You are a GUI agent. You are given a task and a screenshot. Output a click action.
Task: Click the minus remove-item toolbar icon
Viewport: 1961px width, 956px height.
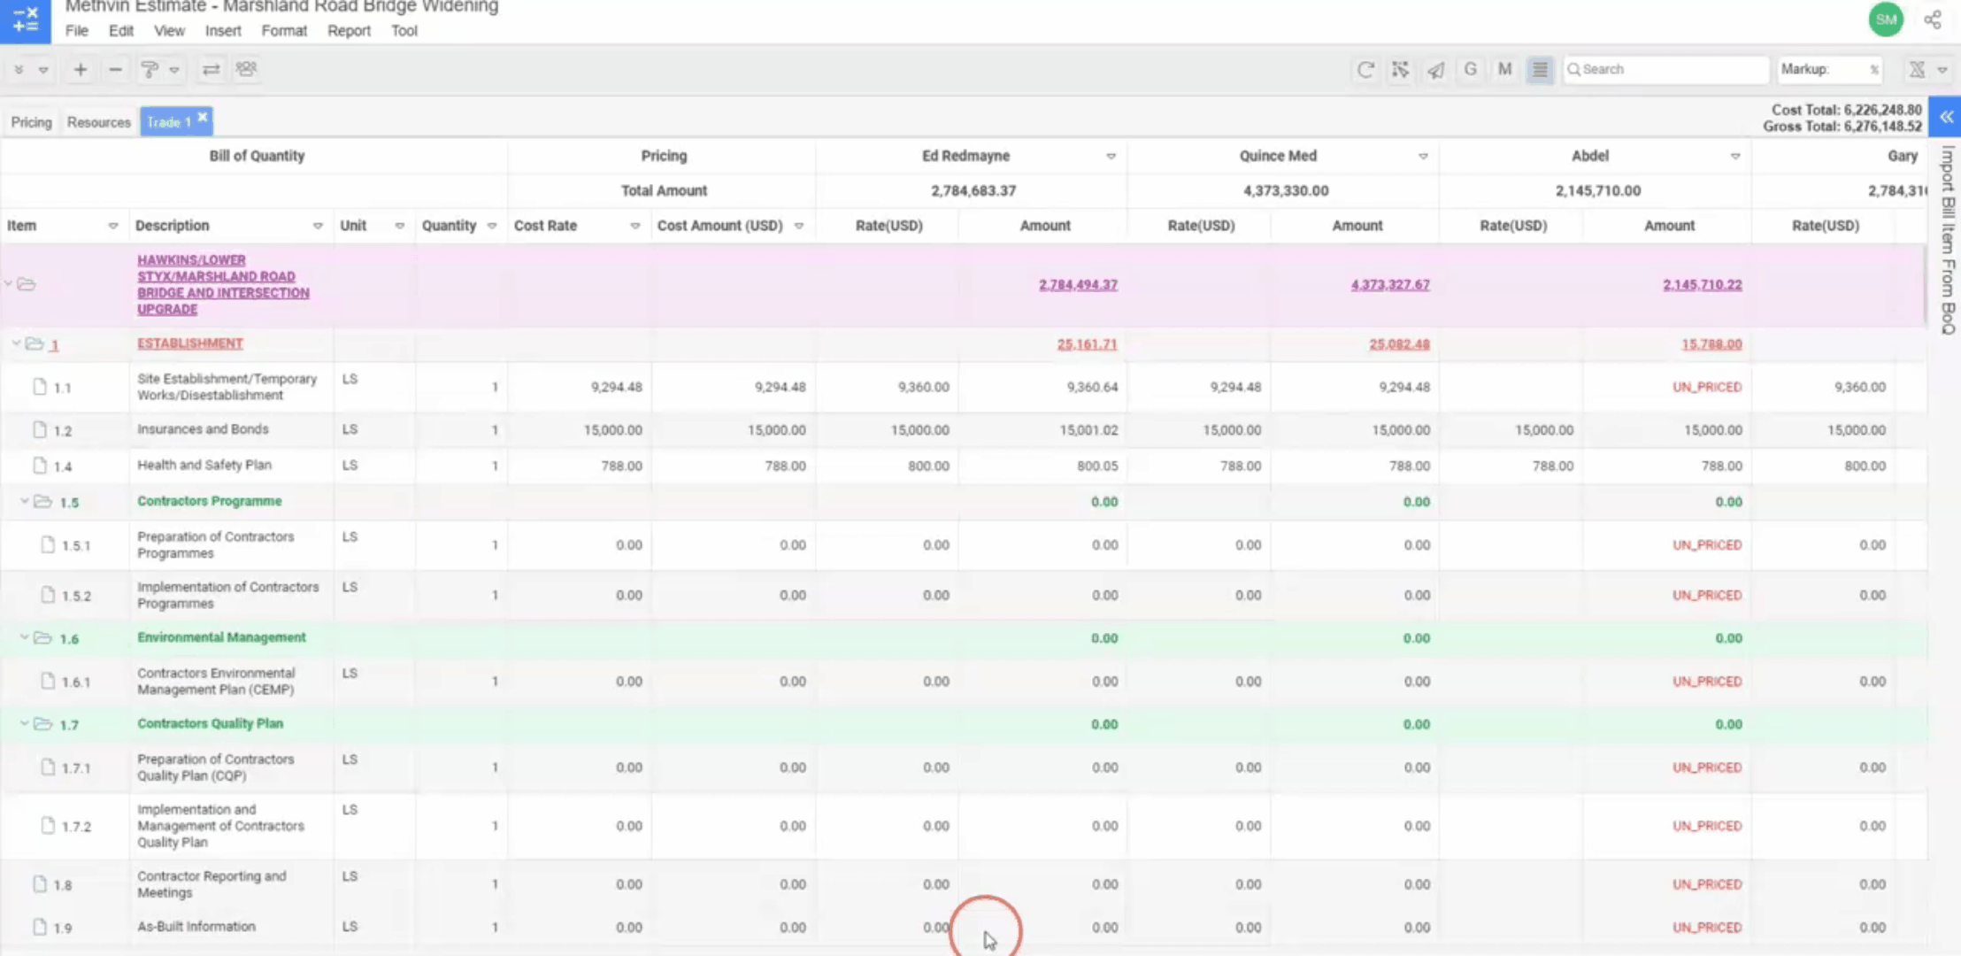pos(115,69)
